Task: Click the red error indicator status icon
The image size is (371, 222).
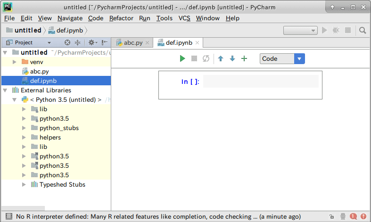Action: 363,216
